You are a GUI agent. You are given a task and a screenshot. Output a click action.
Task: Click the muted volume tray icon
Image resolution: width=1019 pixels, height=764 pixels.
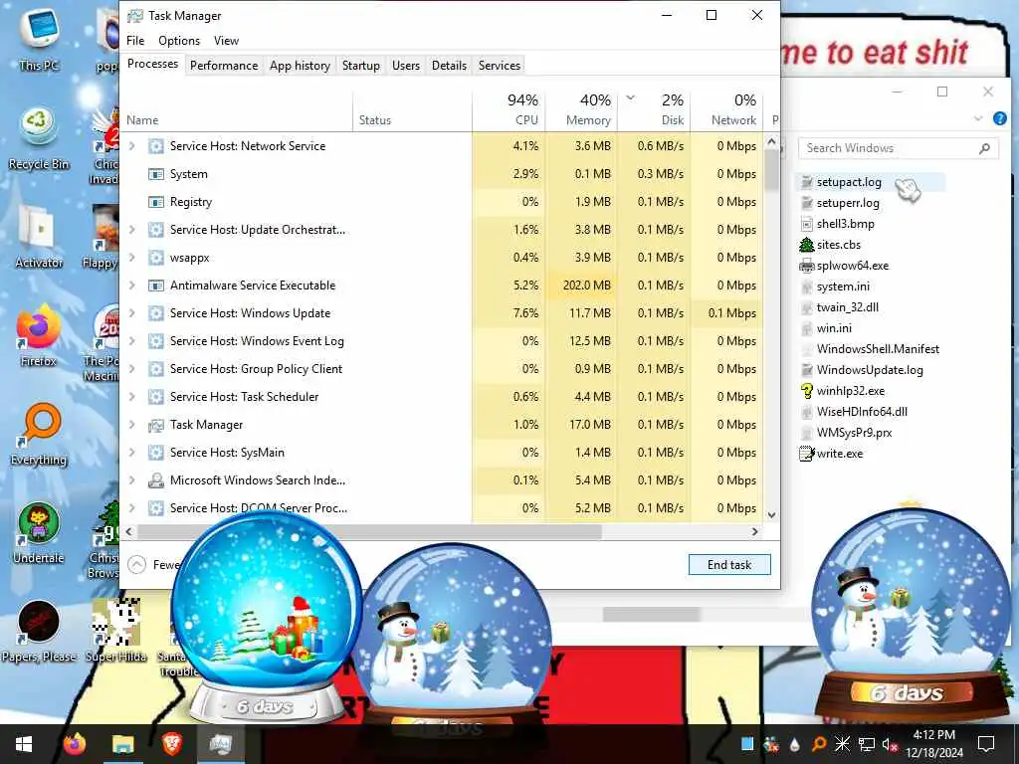pyautogui.click(x=889, y=744)
